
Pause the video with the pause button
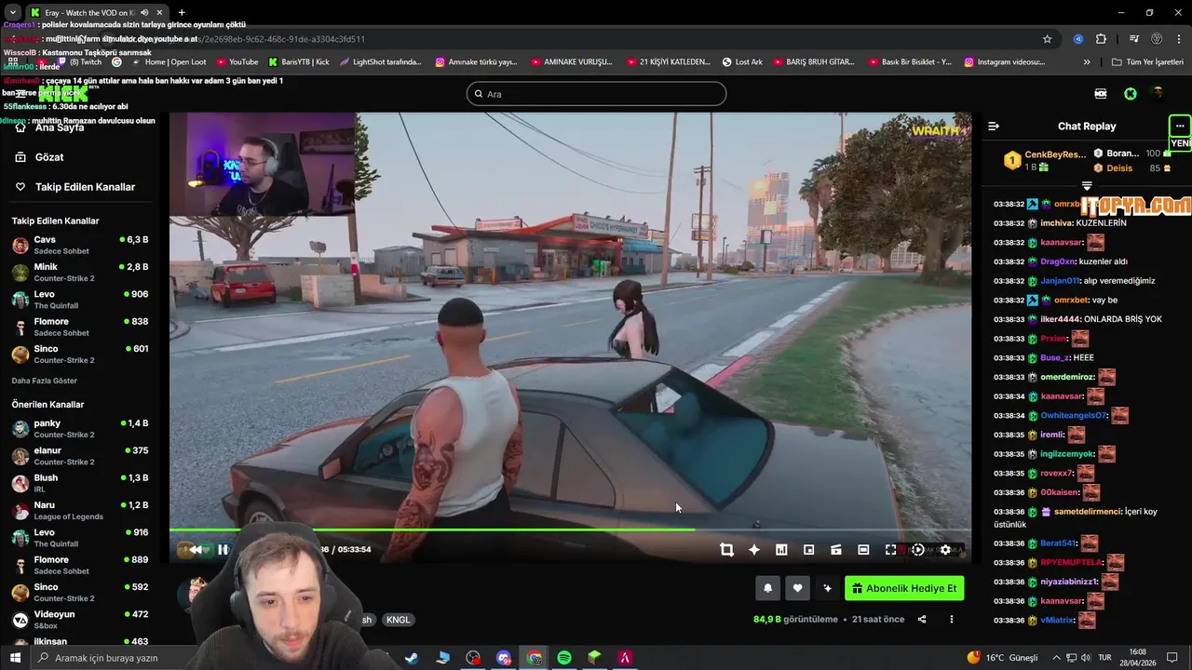(x=223, y=549)
